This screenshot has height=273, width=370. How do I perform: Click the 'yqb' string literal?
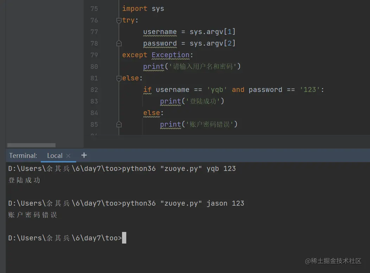[x=217, y=90]
